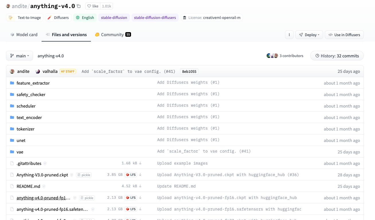Click the scheduler folder icon

pyautogui.click(x=12, y=106)
